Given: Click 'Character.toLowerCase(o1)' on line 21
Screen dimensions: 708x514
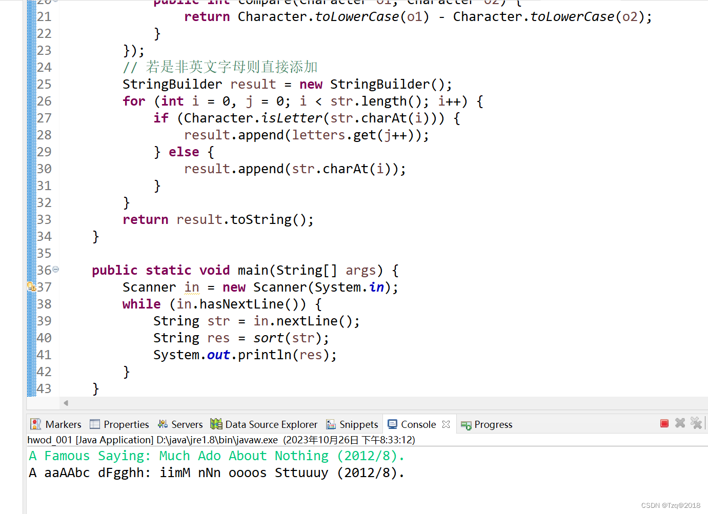Looking at the screenshot, I should click(333, 16).
